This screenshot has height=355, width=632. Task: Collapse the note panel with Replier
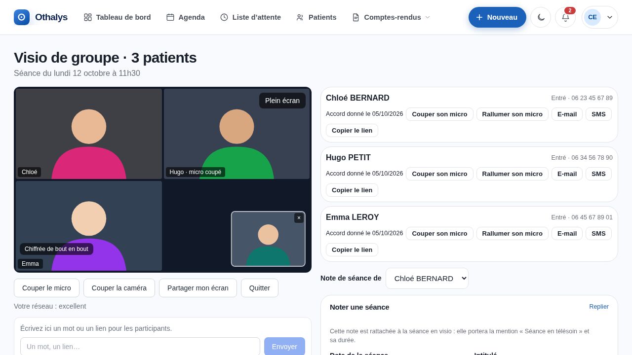[x=599, y=307]
